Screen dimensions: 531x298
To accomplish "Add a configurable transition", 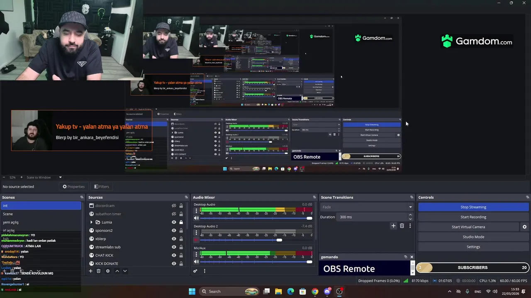I will tap(393, 226).
